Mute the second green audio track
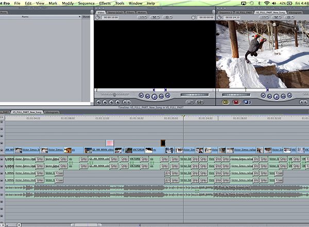The width and height of the screenshot is (309, 227). click(2, 166)
